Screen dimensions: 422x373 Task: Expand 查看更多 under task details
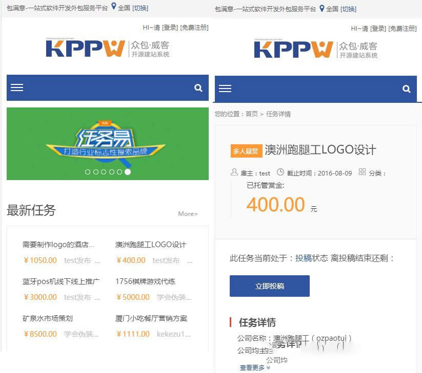coord(255,368)
